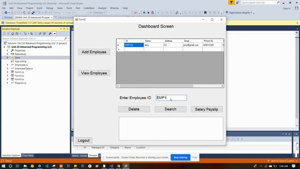The width and height of the screenshot is (300, 169).
Task: Click the Pause (Break All) debug icon
Action: click(144, 13)
